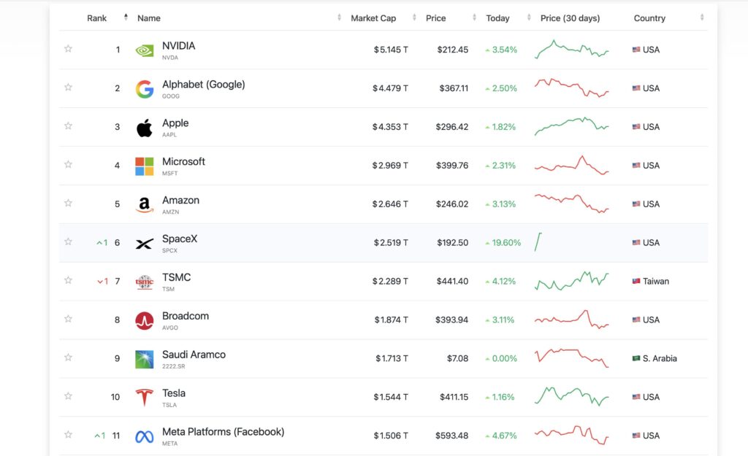Open the Microsoft company link
Image resolution: width=748 pixels, height=456 pixels.
click(x=183, y=161)
